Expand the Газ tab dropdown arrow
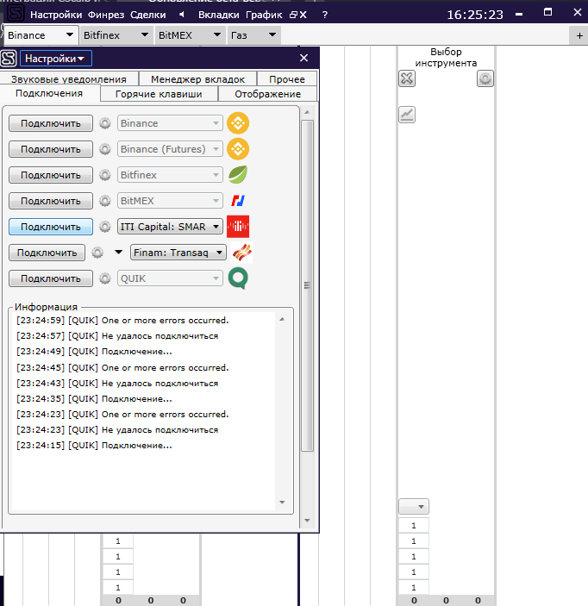This screenshot has width=588, height=606. click(x=272, y=34)
